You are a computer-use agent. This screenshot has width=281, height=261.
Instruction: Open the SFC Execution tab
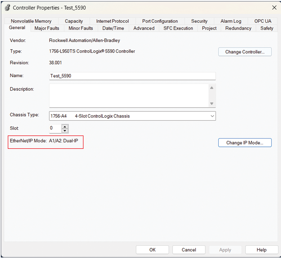click(x=178, y=28)
